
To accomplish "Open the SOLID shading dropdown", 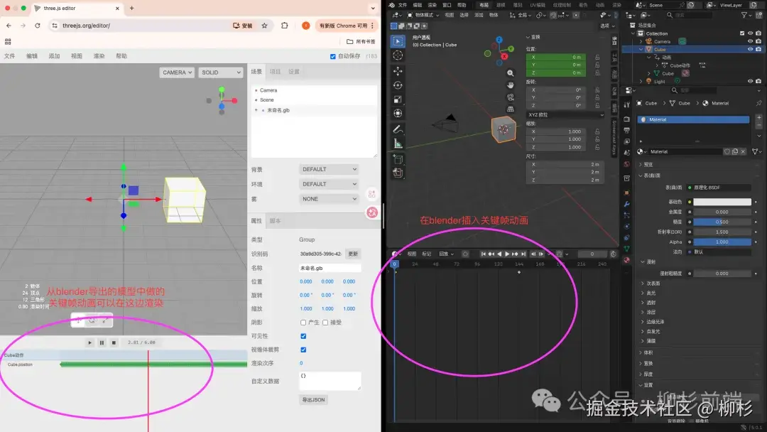I will (221, 72).
